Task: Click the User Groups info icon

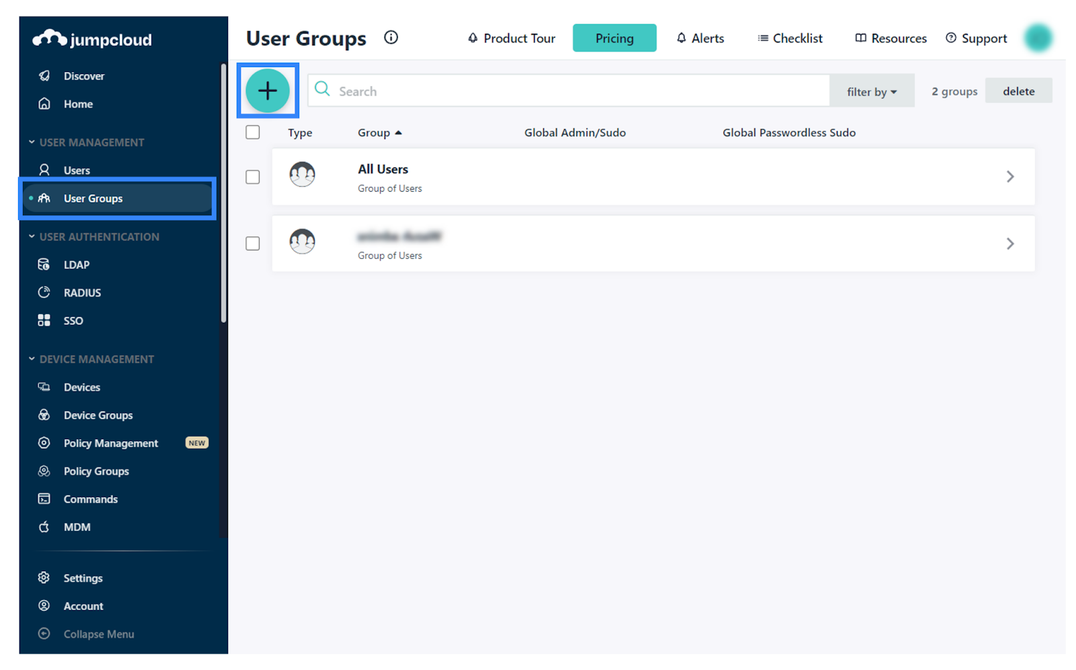Action: 391,38
